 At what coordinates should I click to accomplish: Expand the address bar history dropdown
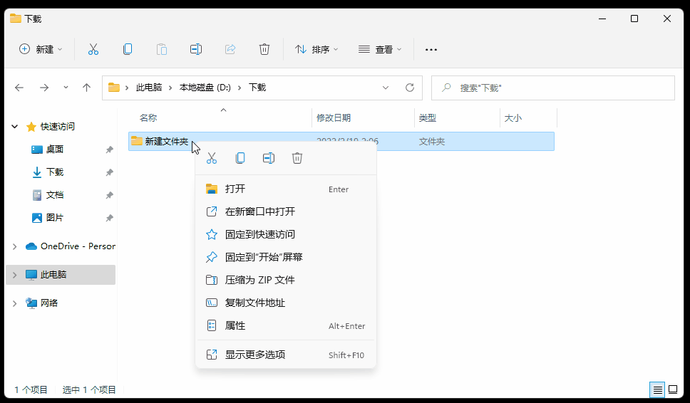click(x=386, y=88)
